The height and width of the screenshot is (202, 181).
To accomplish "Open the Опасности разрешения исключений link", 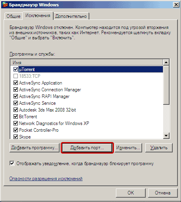I will (x=46, y=179).
